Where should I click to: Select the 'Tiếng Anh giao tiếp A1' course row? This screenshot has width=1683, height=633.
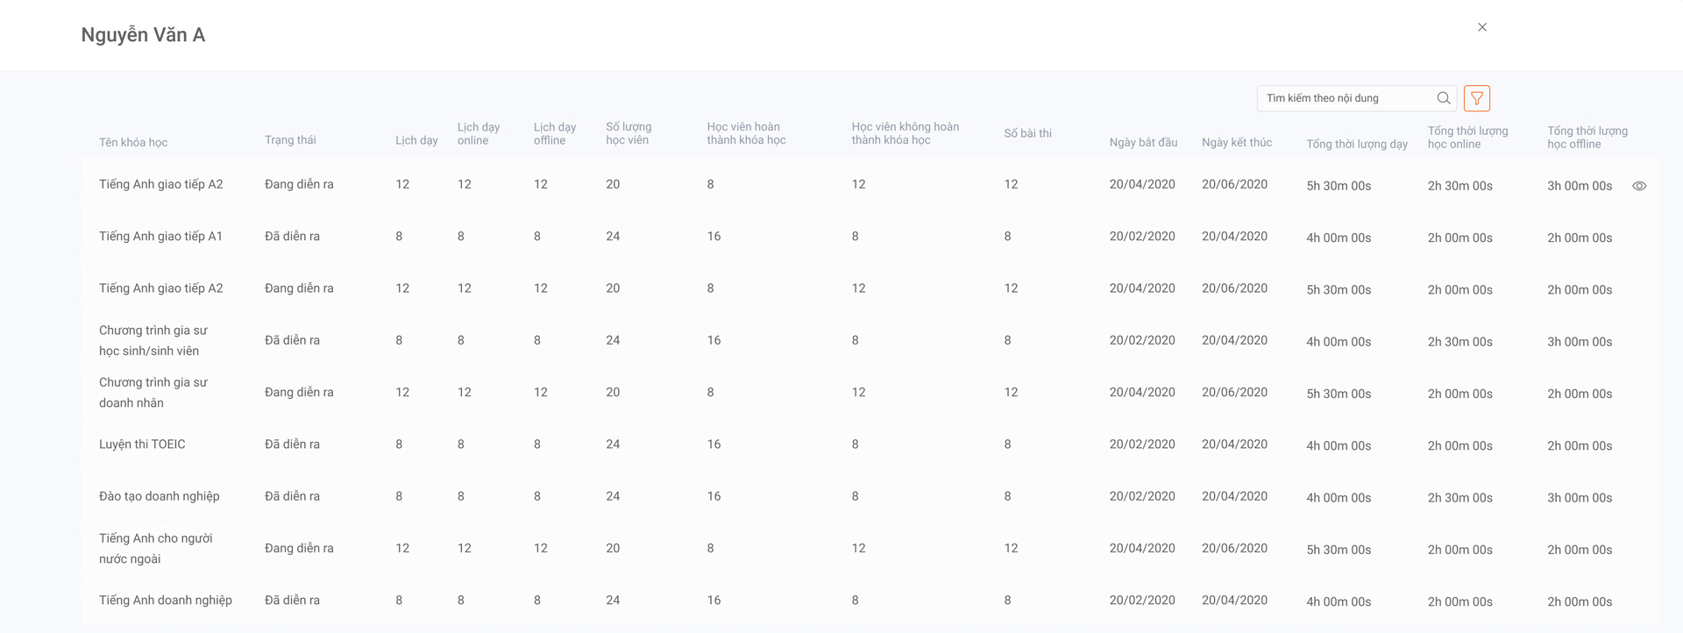click(x=161, y=237)
